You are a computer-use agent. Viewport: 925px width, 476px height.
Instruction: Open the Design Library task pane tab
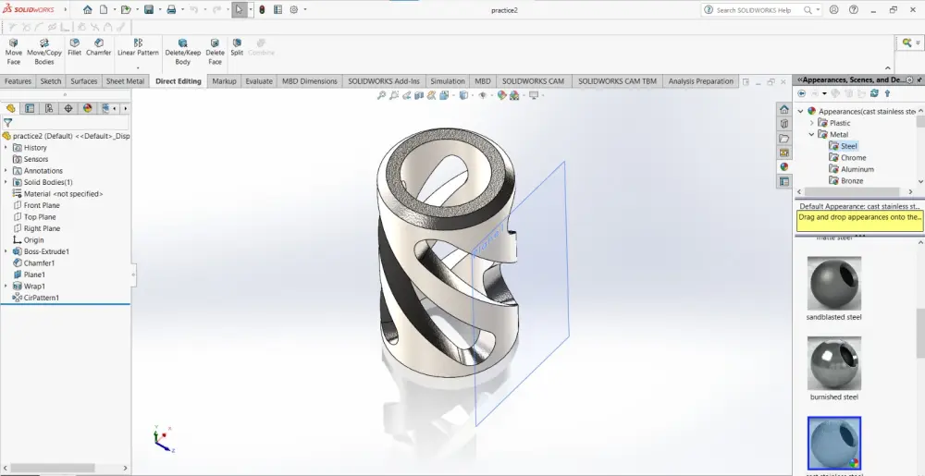coord(784,124)
